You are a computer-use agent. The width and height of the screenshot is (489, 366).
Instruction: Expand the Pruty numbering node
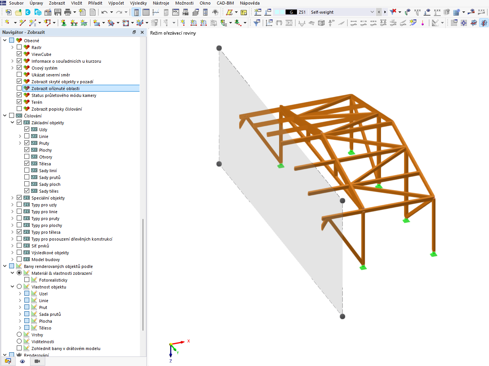click(20, 143)
